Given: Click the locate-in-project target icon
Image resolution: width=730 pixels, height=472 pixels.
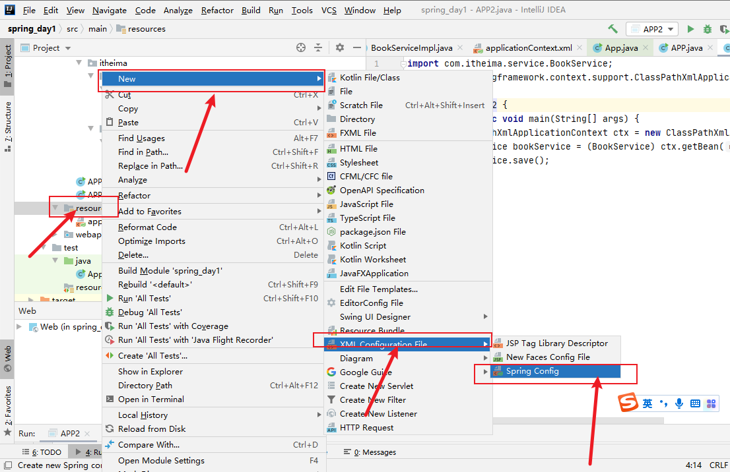Looking at the screenshot, I should [x=301, y=47].
